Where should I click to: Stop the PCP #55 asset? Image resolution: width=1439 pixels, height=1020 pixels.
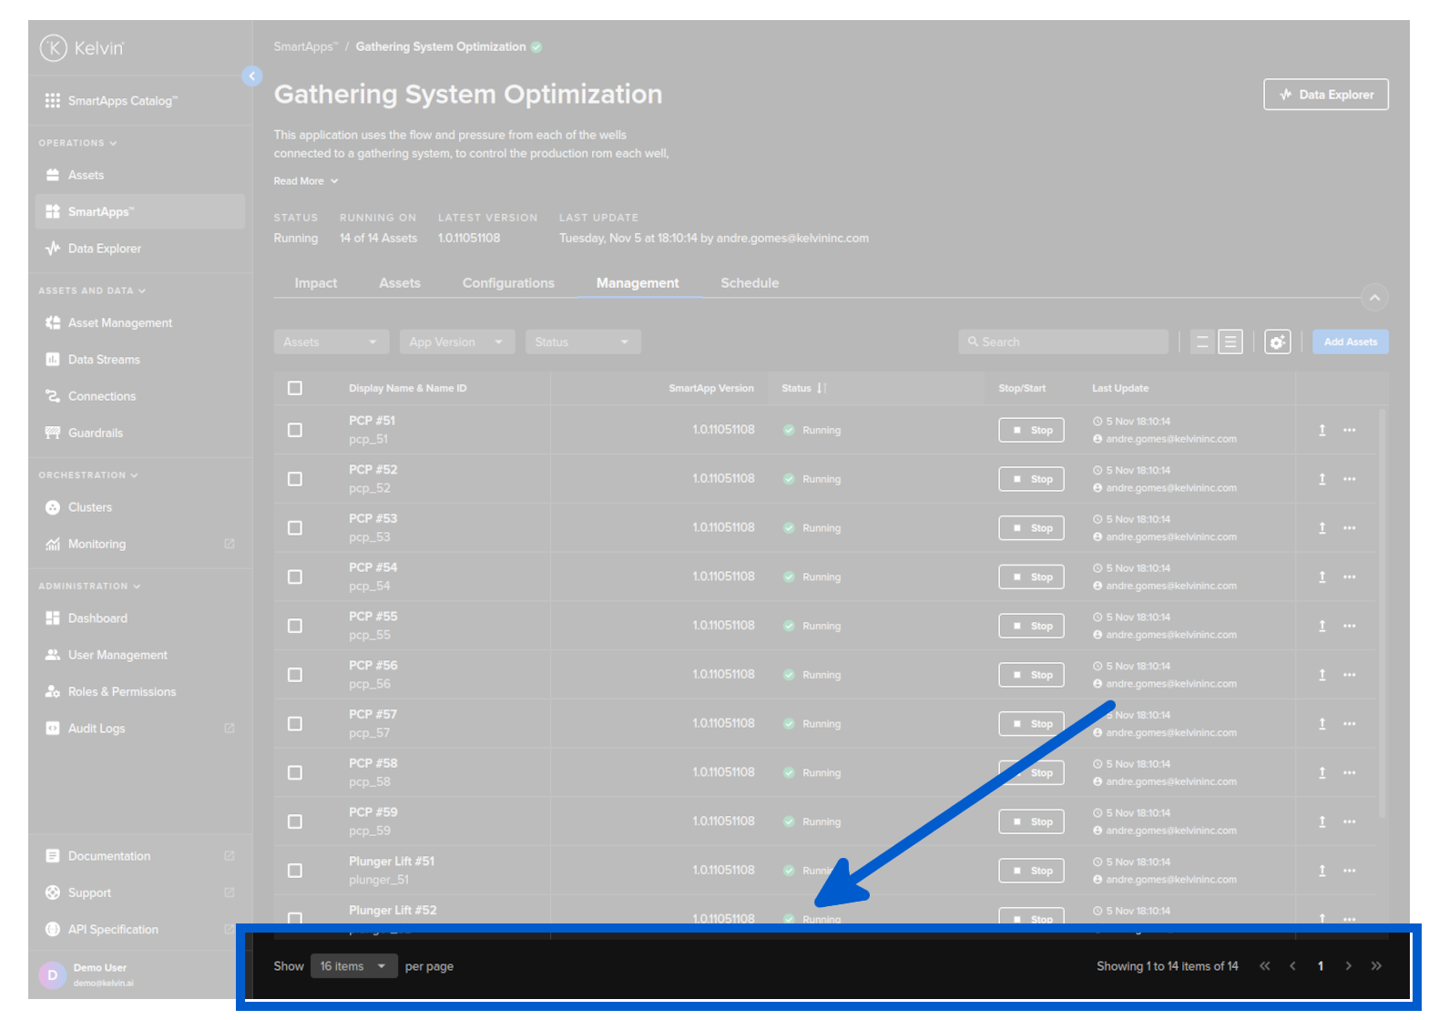(x=1031, y=627)
